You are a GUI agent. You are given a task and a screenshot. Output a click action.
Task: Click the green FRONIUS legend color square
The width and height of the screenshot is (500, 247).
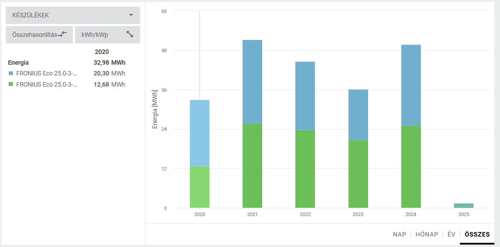point(11,85)
